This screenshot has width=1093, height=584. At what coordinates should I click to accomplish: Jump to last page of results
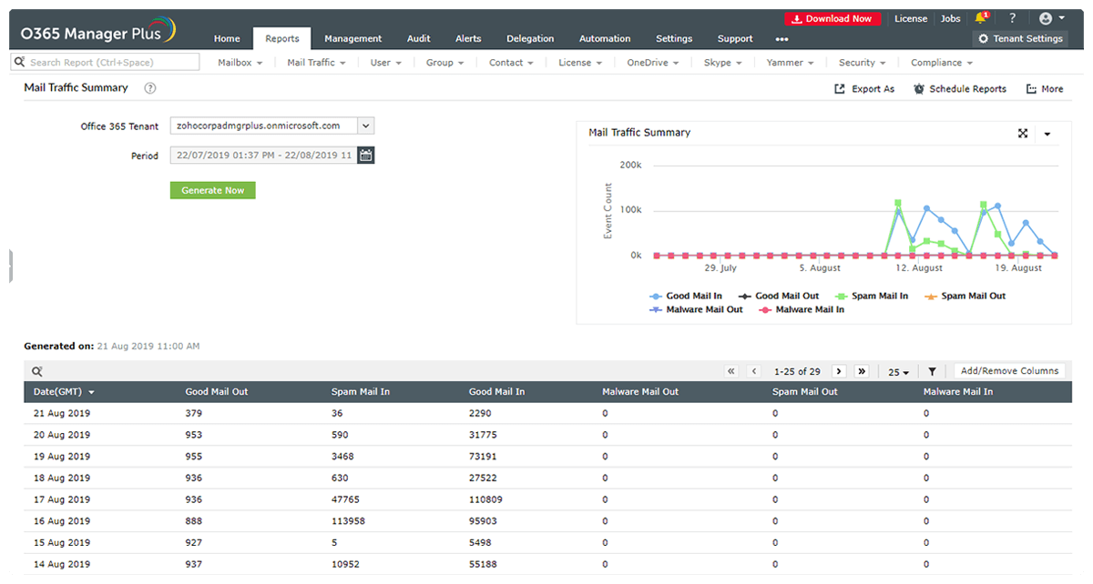pyautogui.click(x=862, y=372)
